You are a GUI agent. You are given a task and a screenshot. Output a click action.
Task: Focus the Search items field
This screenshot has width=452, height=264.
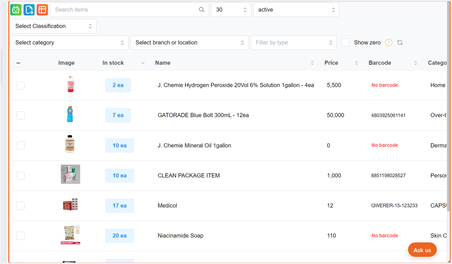coord(129,10)
